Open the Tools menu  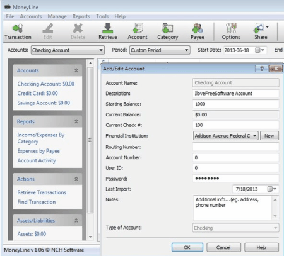click(x=102, y=16)
